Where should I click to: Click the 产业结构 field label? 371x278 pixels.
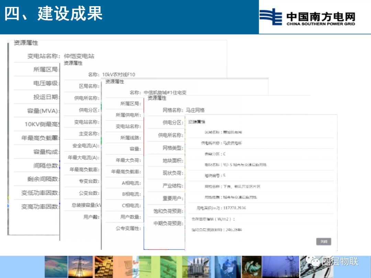coord(173,186)
